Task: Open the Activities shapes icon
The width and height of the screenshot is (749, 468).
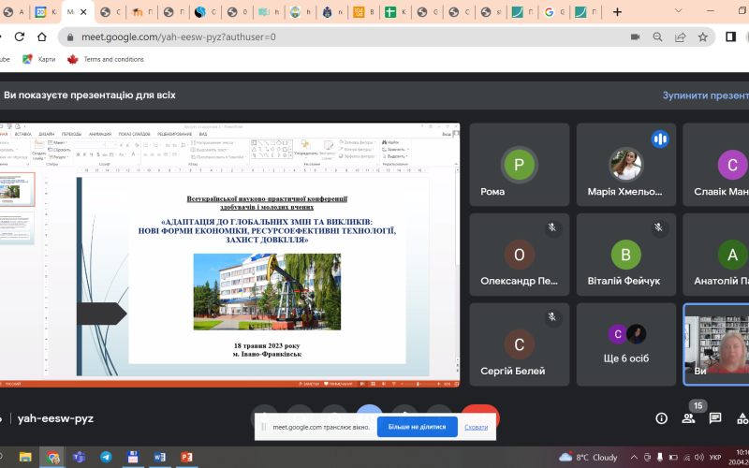Action: pos(742,418)
